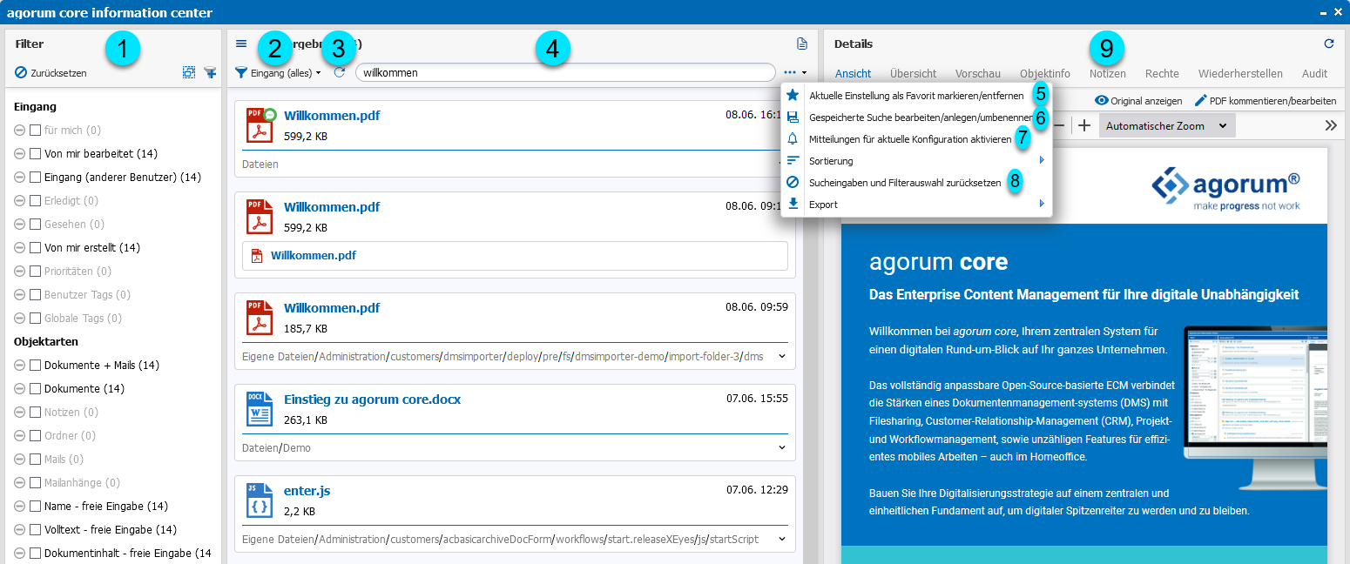Click the funnel filter icon in Filter header
The width and height of the screenshot is (1350, 564).
coord(210,73)
